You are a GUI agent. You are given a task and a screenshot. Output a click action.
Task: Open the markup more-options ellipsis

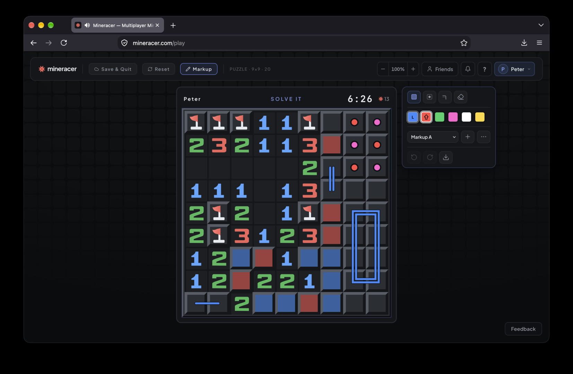pos(484,137)
